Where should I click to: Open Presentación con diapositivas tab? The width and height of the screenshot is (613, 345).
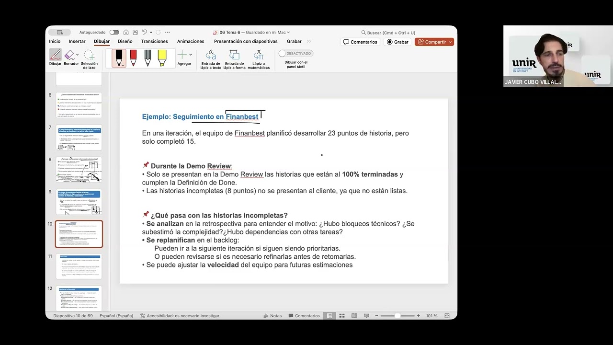tap(246, 42)
